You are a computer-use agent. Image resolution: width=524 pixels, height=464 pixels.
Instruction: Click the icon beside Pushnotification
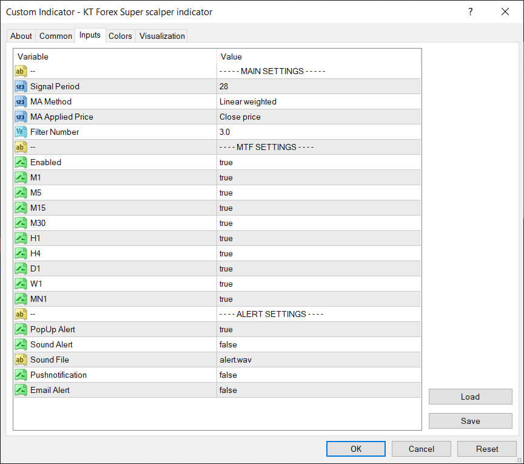coord(21,375)
